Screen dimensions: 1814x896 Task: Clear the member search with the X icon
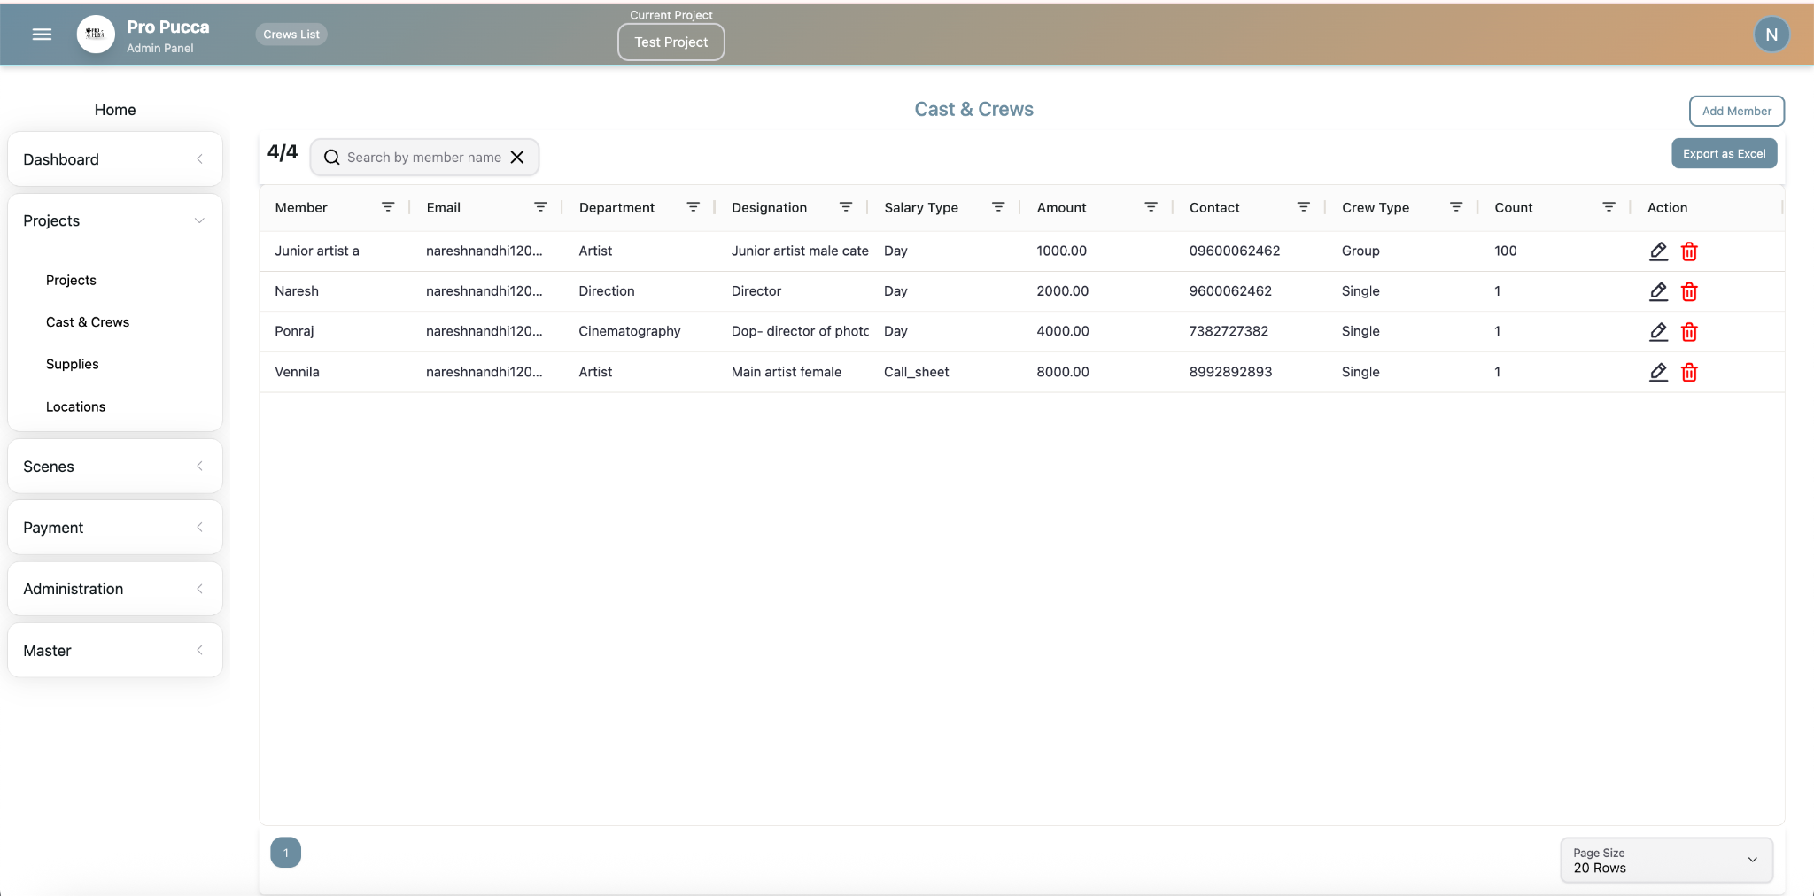[518, 157]
